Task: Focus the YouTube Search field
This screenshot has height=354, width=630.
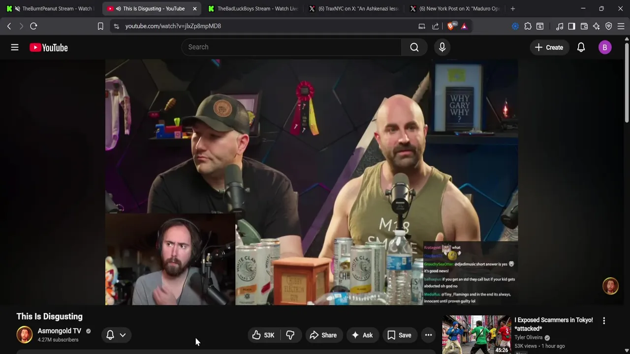Action: tap(292, 47)
